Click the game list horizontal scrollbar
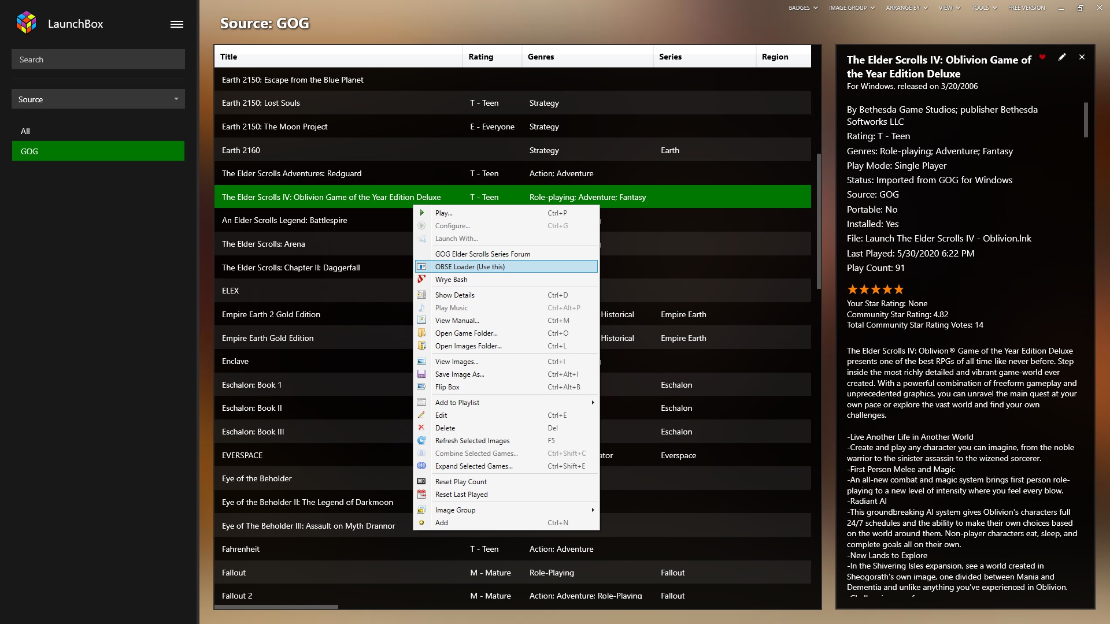Screen dimensions: 1110x624 point(276,607)
